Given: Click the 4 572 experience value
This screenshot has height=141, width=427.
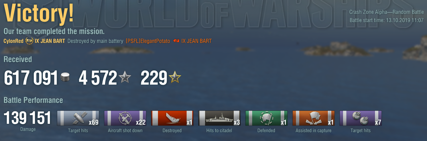Looking at the screenshot, I should point(98,78).
